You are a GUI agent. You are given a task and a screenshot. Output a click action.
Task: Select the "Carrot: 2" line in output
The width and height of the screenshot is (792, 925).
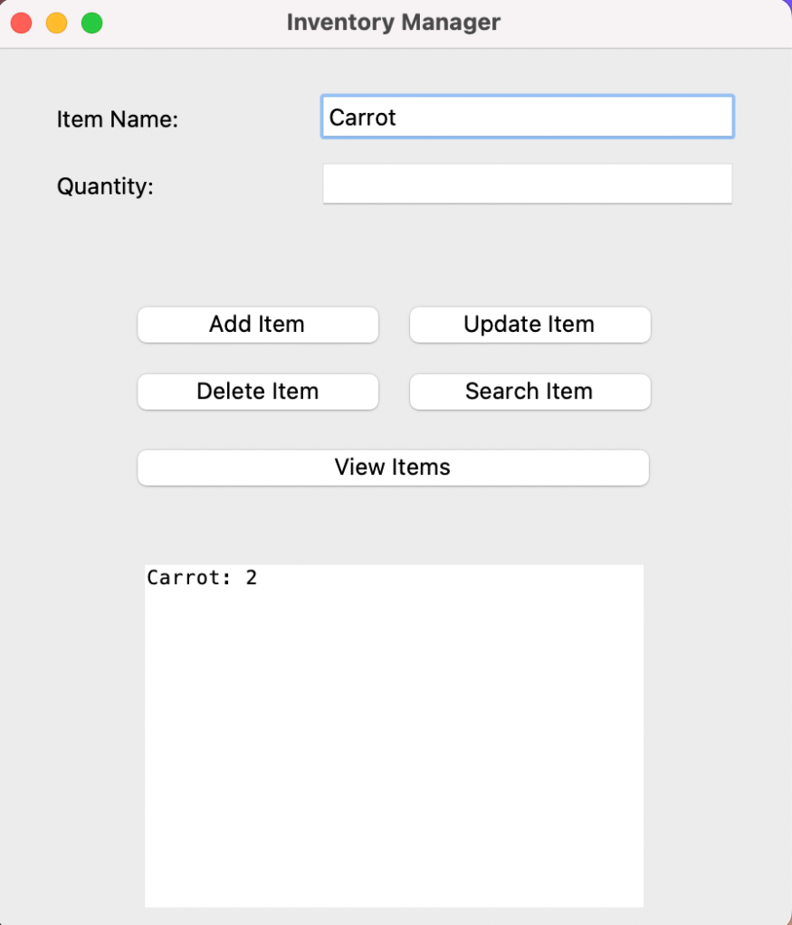point(202,578)
